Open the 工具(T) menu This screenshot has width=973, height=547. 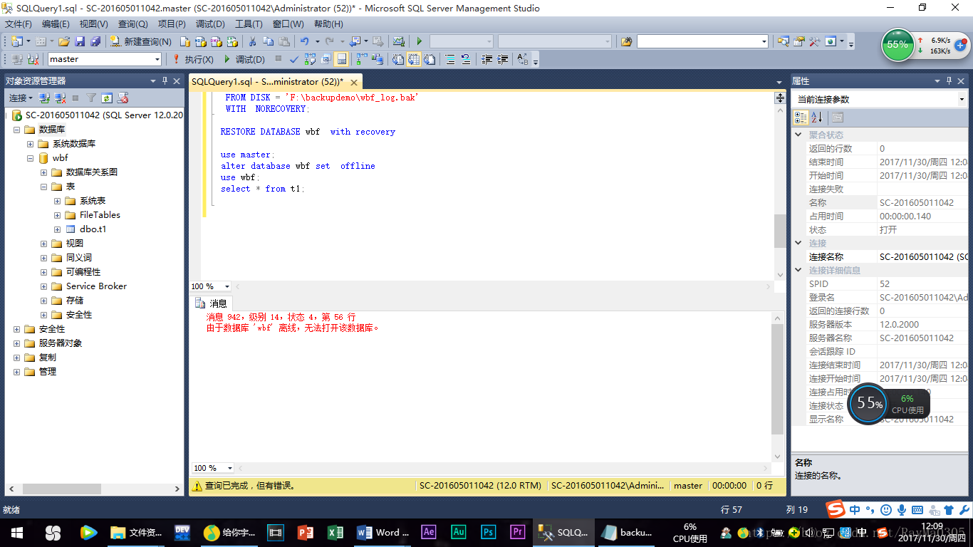tap(249, 24)
